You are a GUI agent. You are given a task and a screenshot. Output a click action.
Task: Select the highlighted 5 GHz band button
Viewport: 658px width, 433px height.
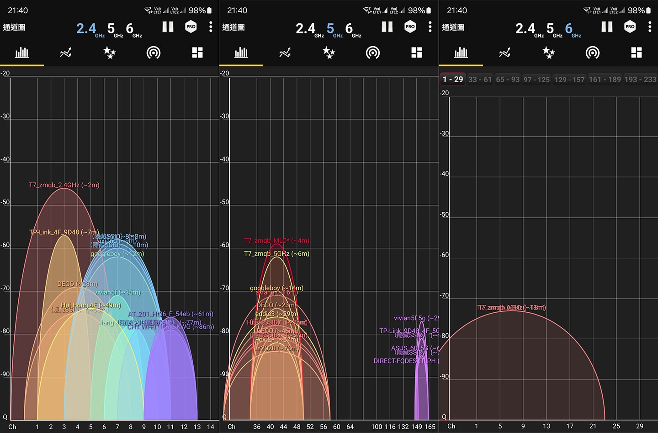334,29
